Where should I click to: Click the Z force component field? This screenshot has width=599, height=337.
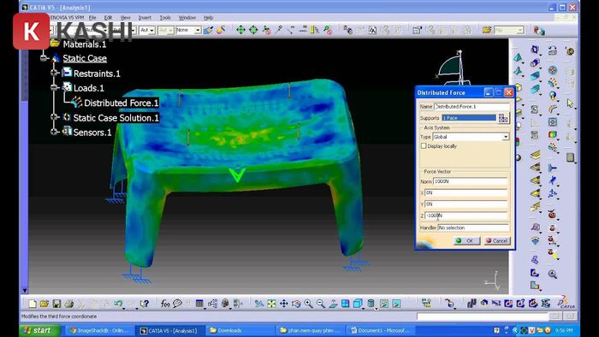466,216
